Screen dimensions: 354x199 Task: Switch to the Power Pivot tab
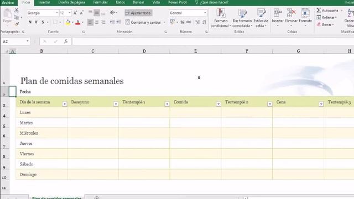178,2
